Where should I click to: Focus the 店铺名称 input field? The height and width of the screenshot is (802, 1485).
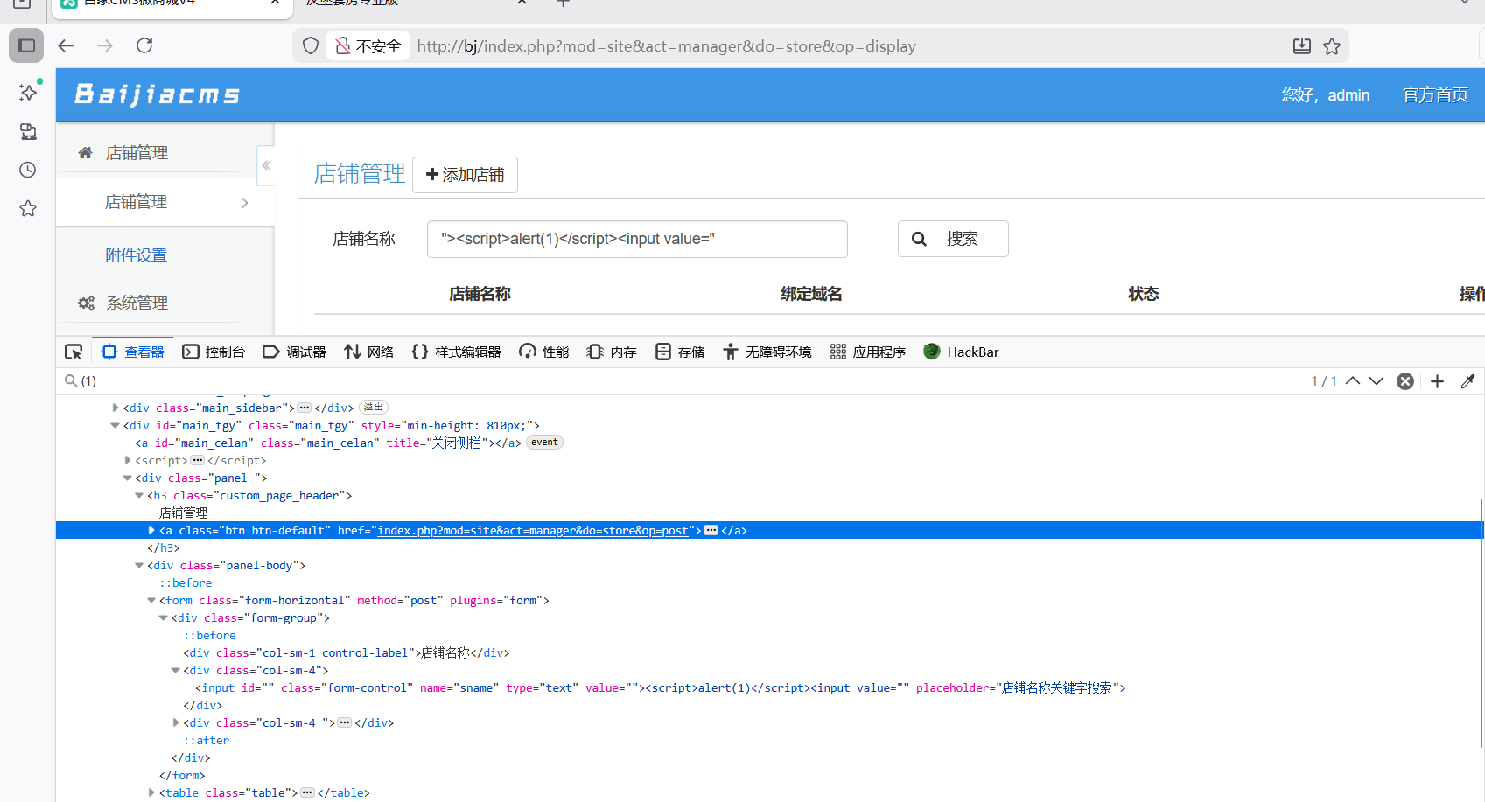tap(637, 239)
